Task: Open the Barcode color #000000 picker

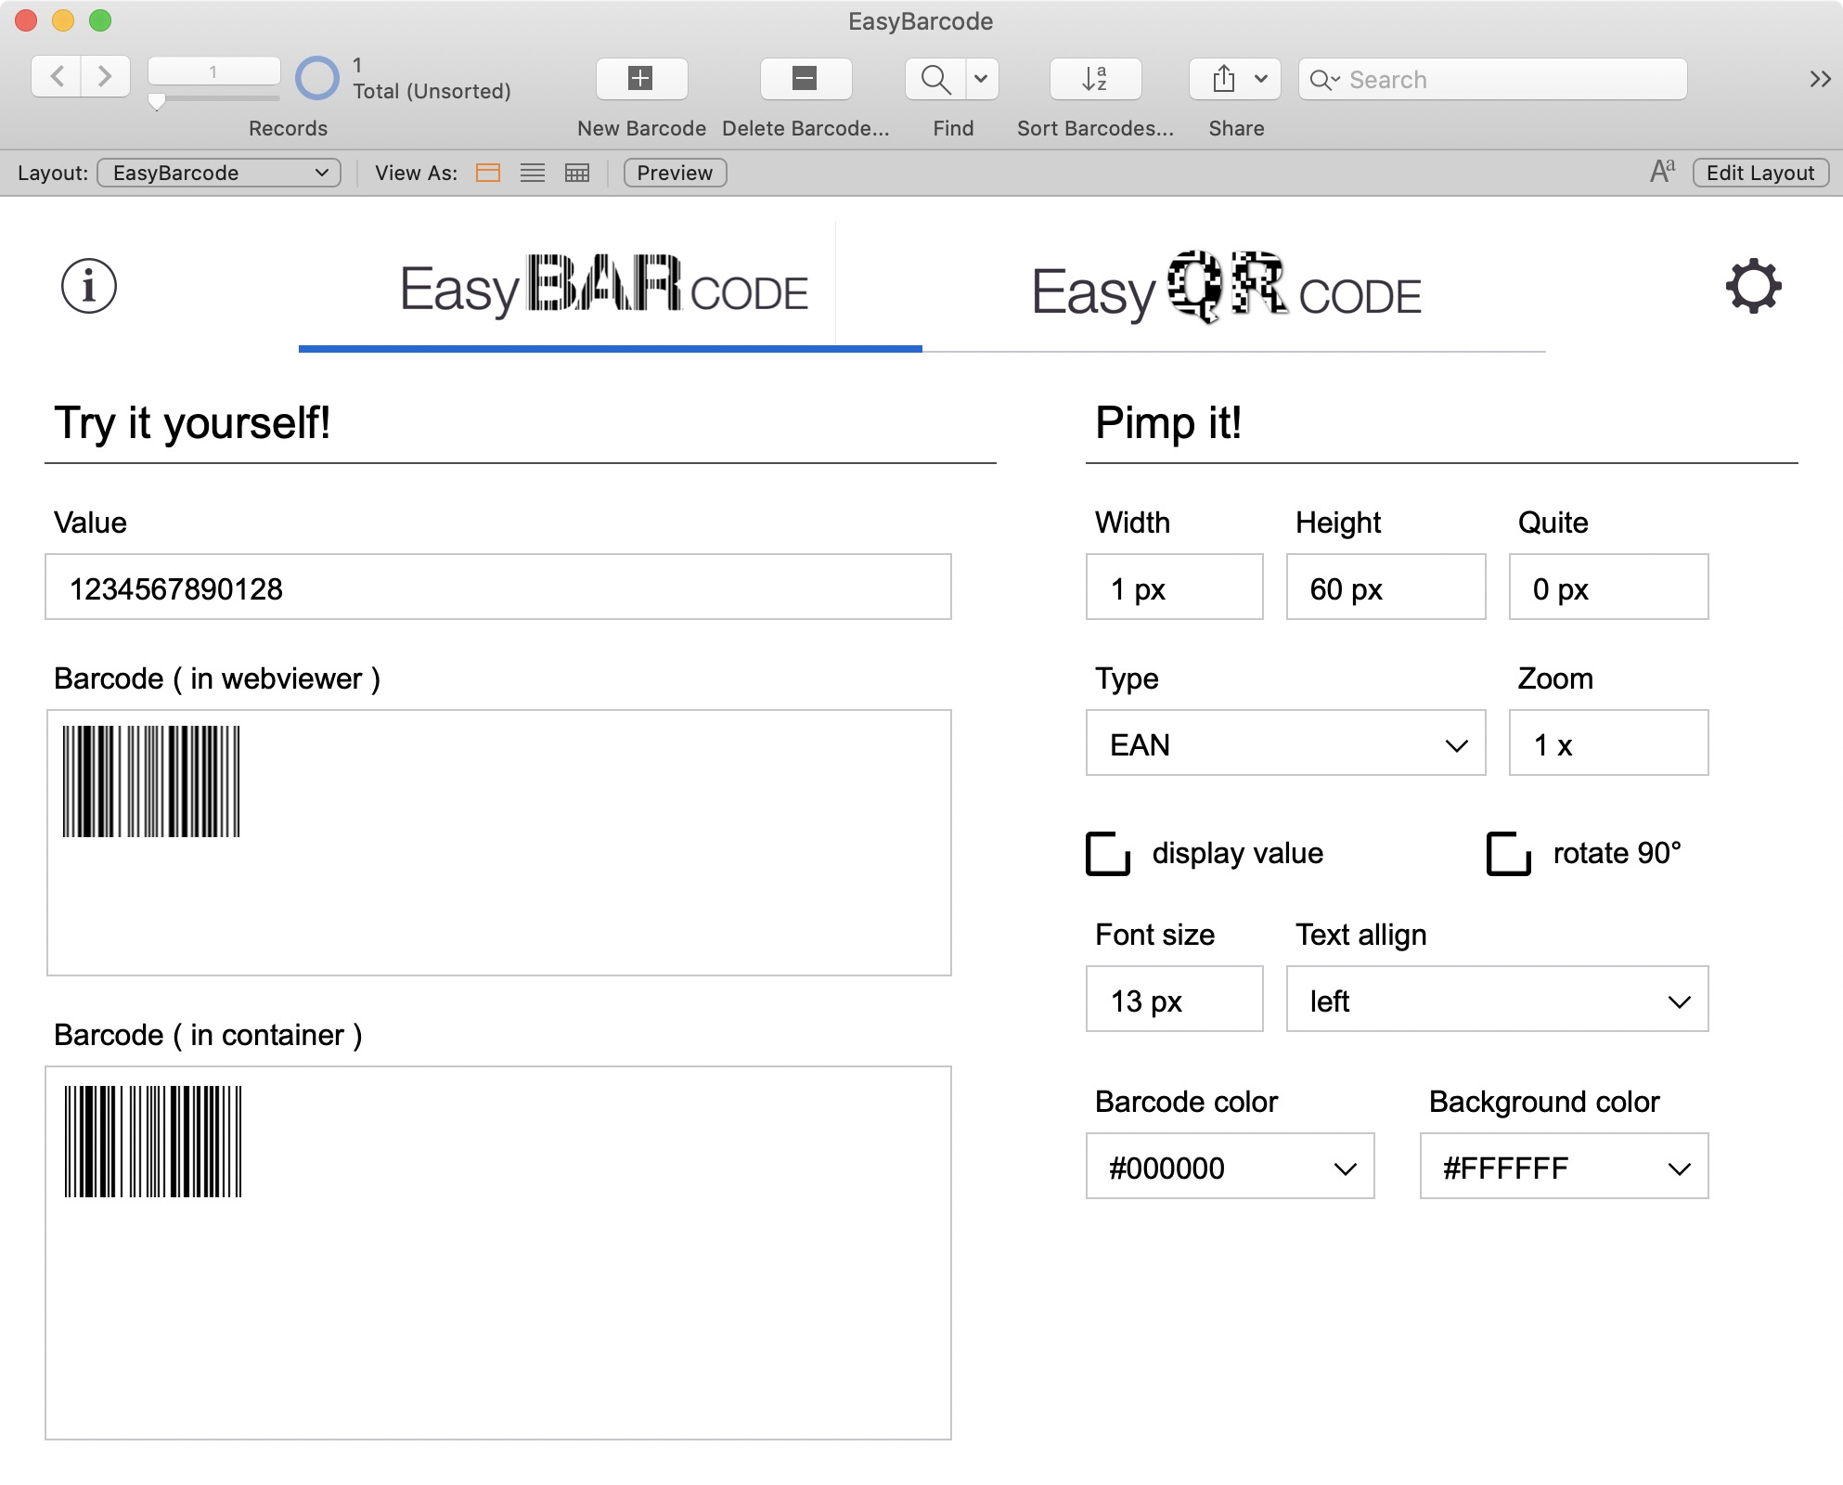Action: 1230,1167
